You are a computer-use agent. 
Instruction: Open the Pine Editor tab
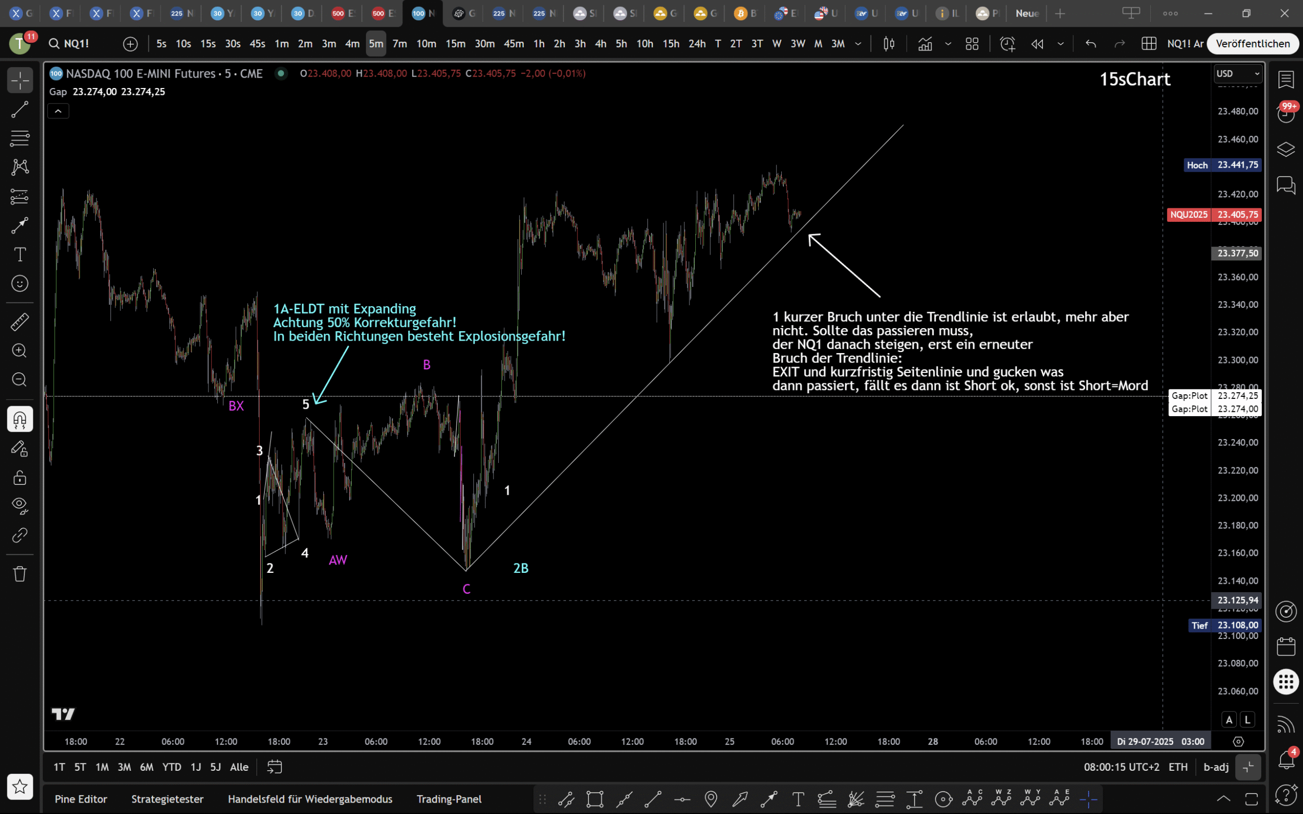(81, 799)
